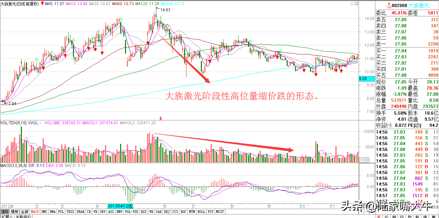
Task: Select the OBV indicator tab
Action: click(x=103, y=212)
